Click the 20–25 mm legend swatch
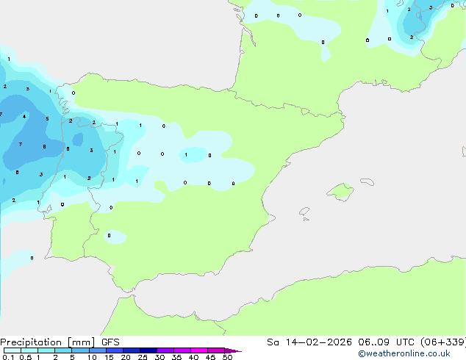466x360 pixels. 131,350
